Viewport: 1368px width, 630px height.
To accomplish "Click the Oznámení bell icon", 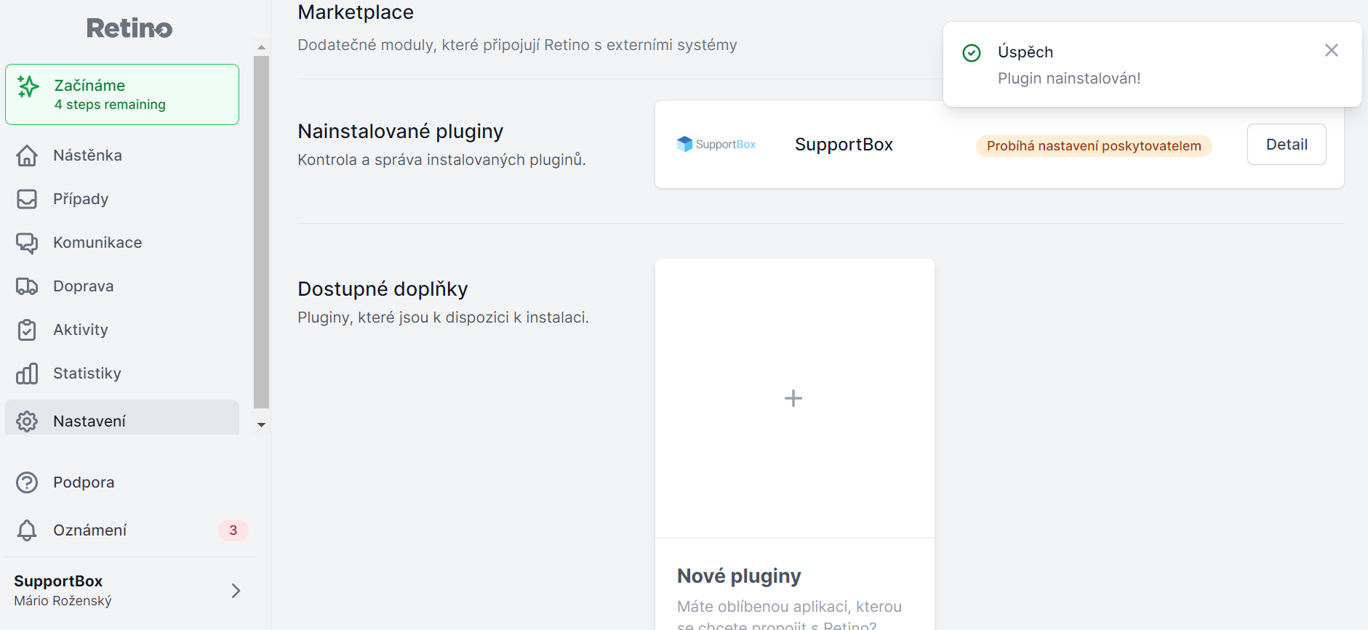I will point(27,530).
